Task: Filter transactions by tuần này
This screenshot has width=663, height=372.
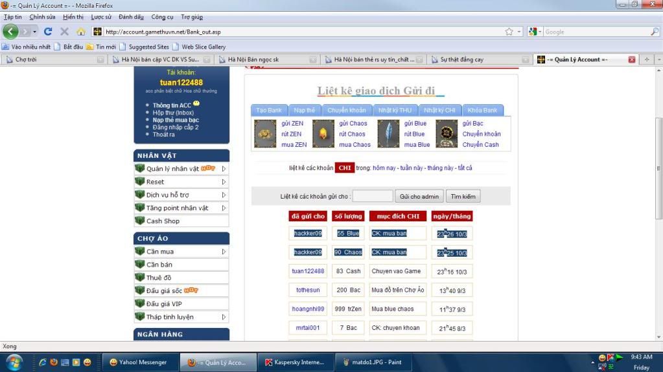Action: (412, 168)
